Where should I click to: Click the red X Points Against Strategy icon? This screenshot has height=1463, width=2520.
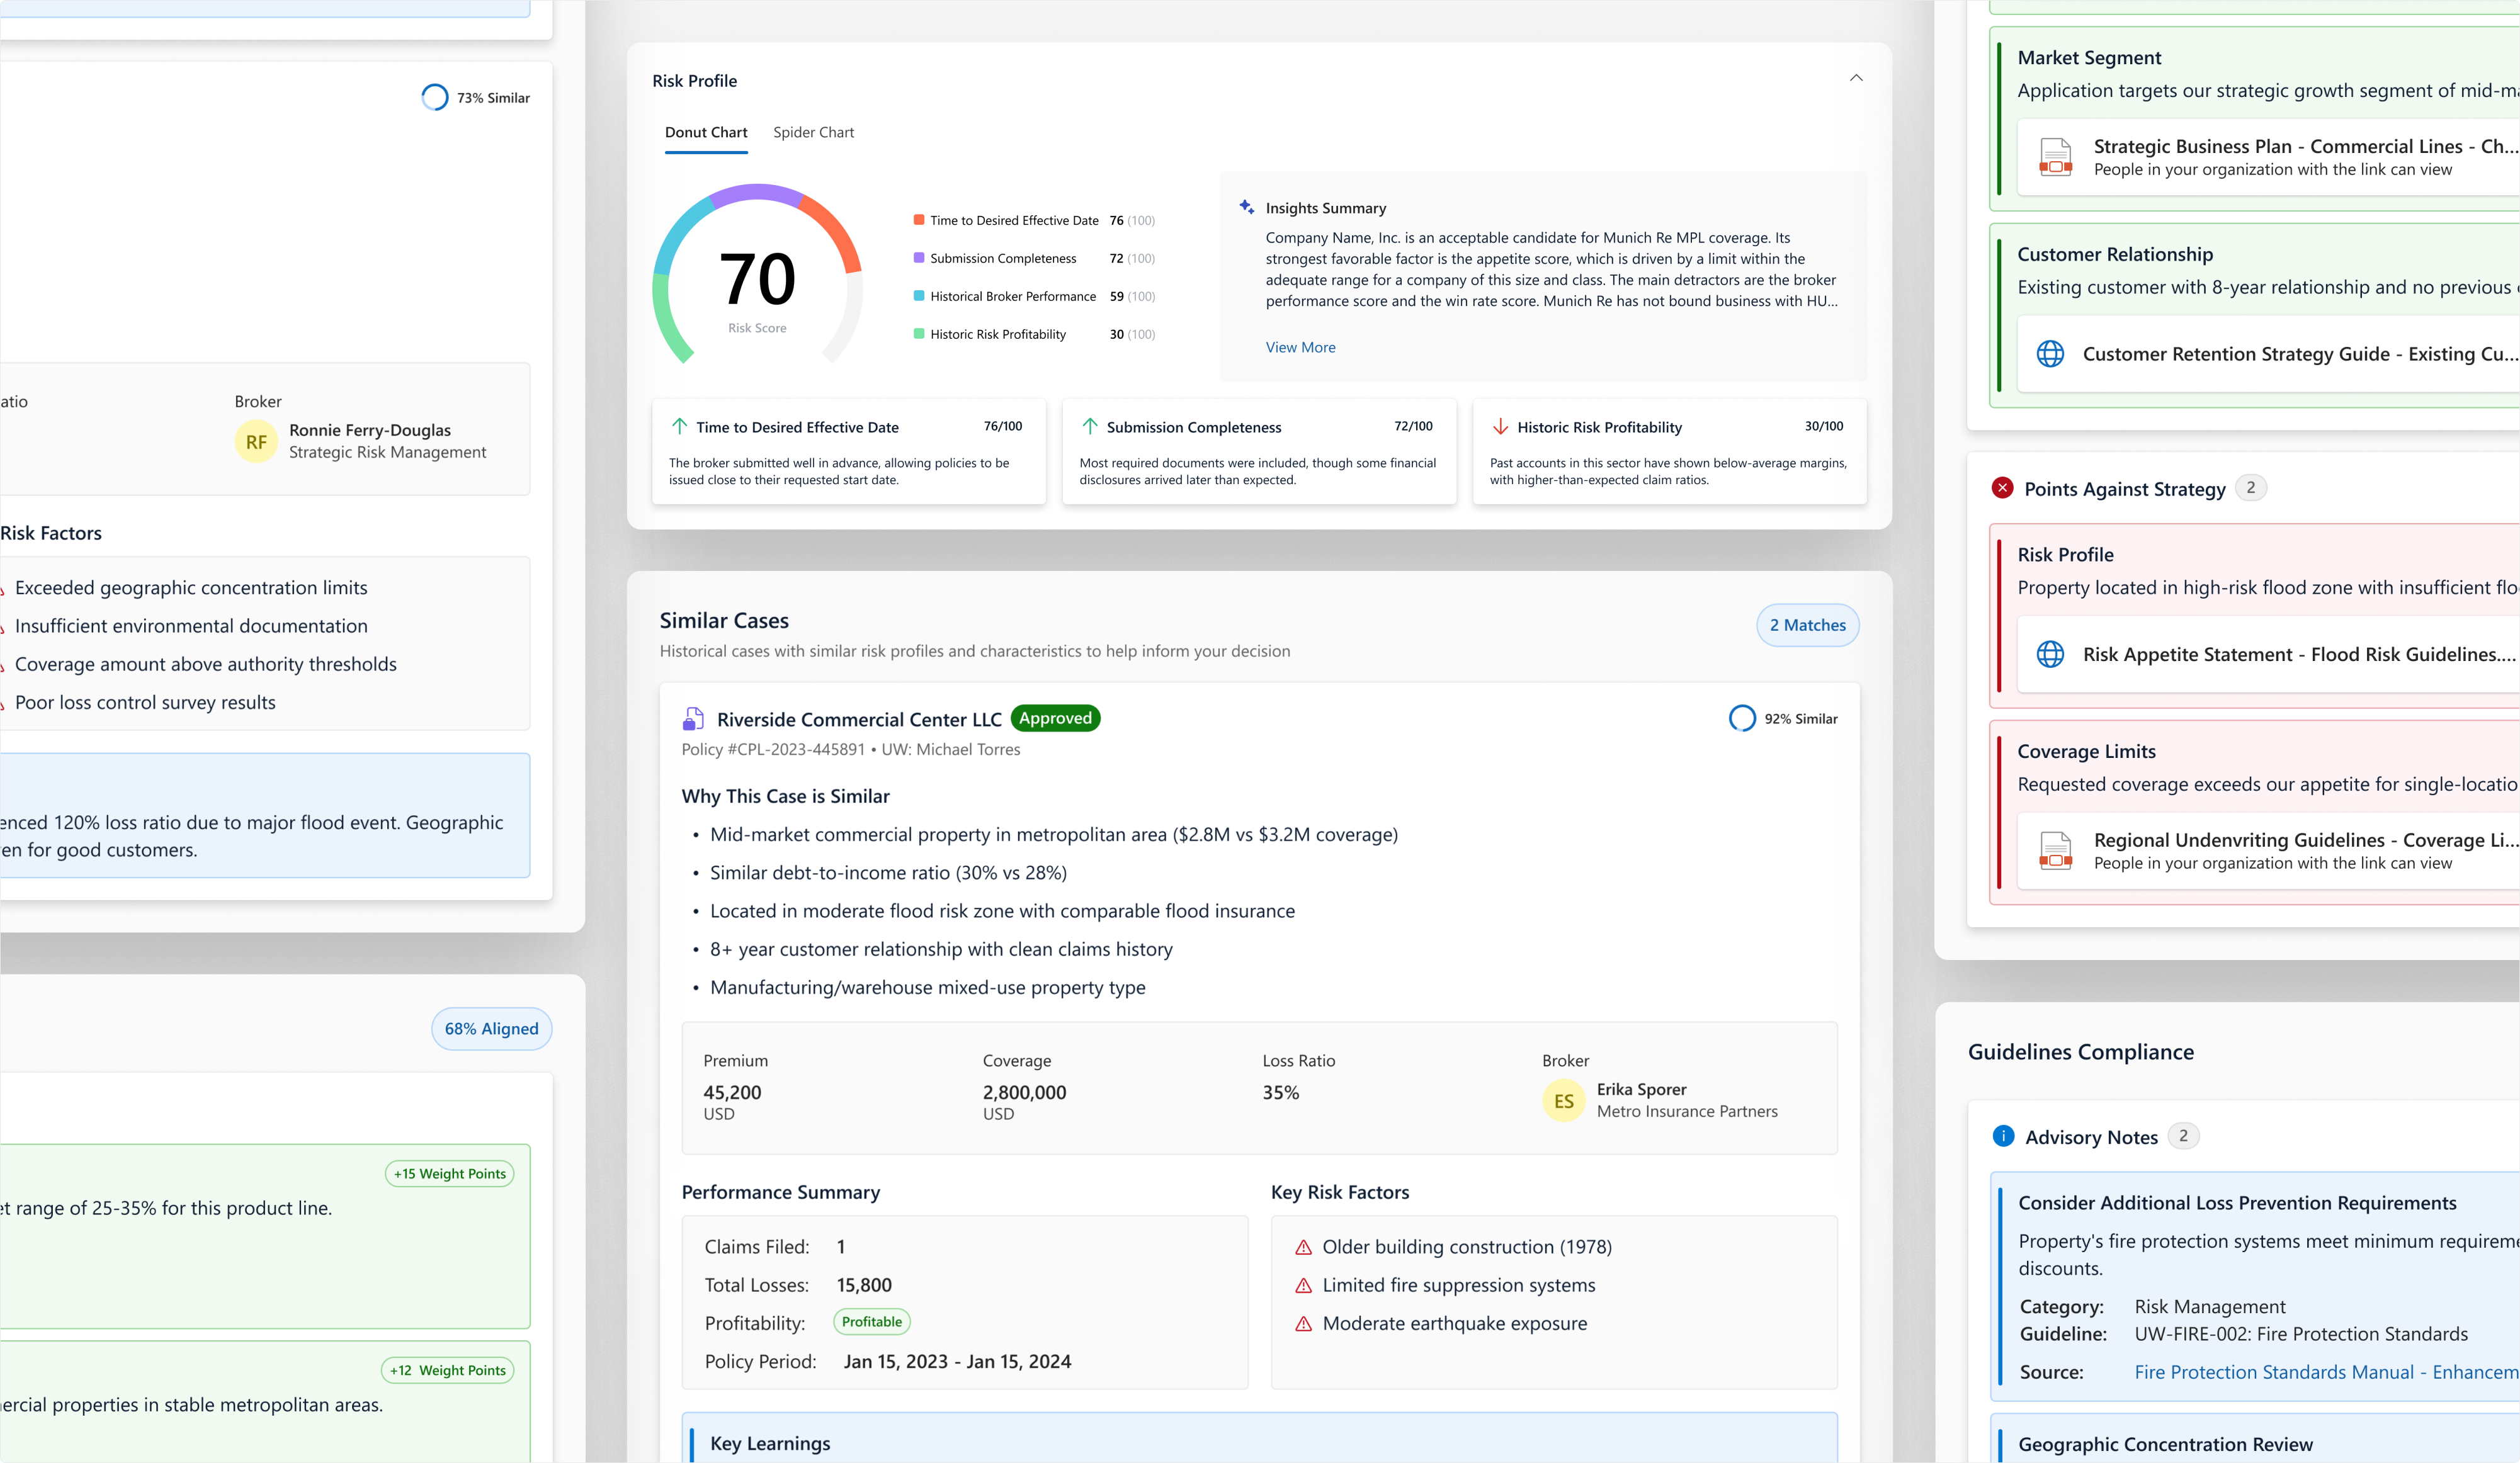[2002, 488]
